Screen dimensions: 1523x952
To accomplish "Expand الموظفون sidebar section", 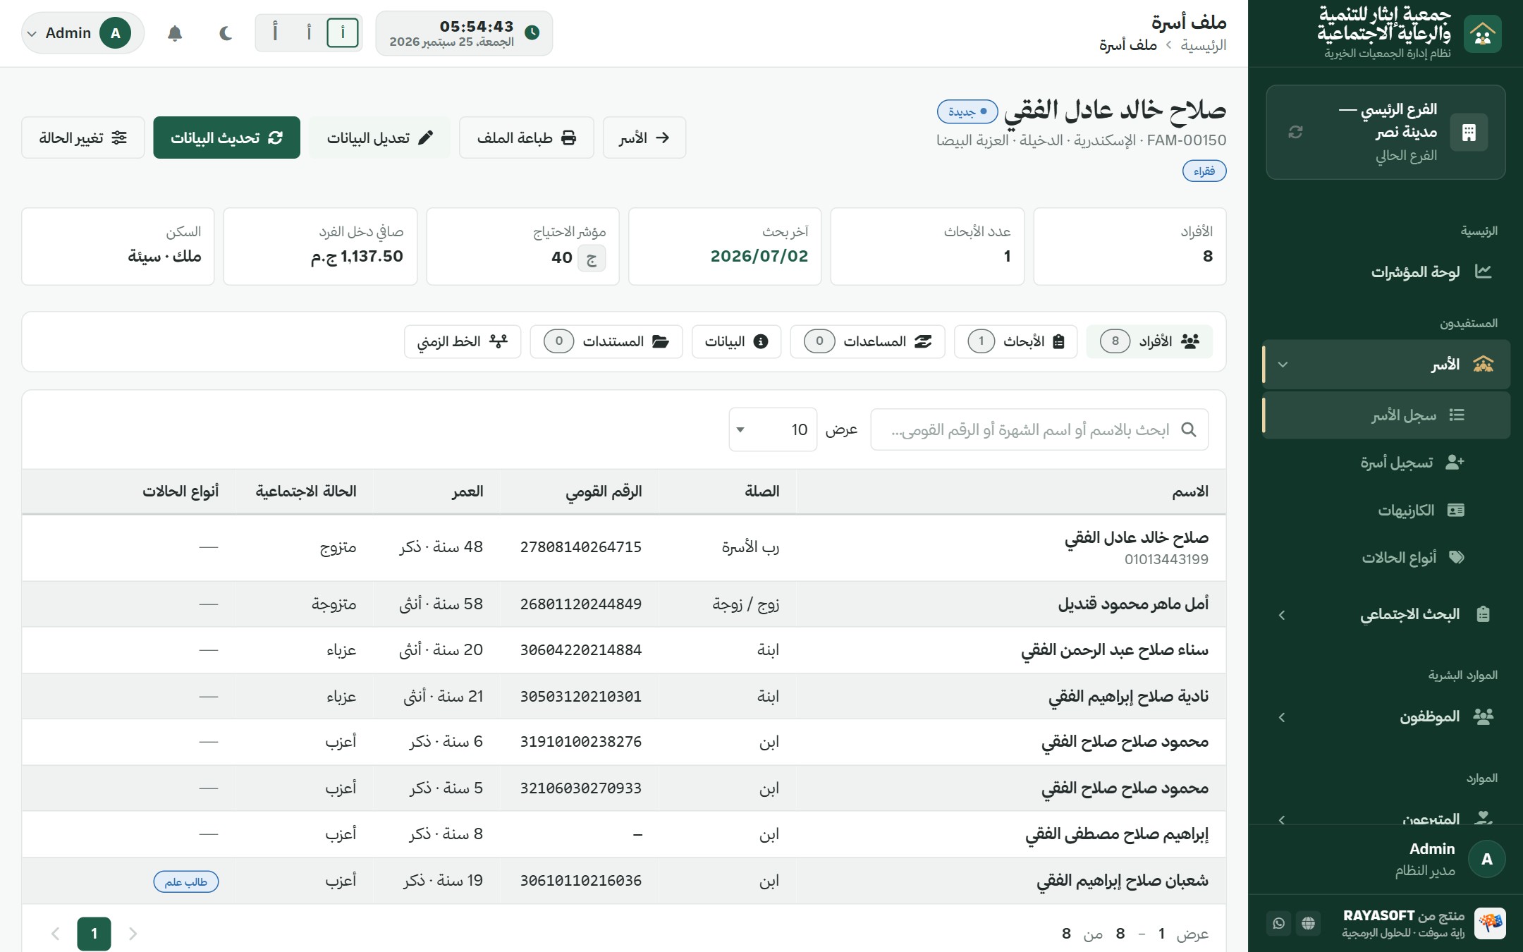I will (x=1386, y=717).
